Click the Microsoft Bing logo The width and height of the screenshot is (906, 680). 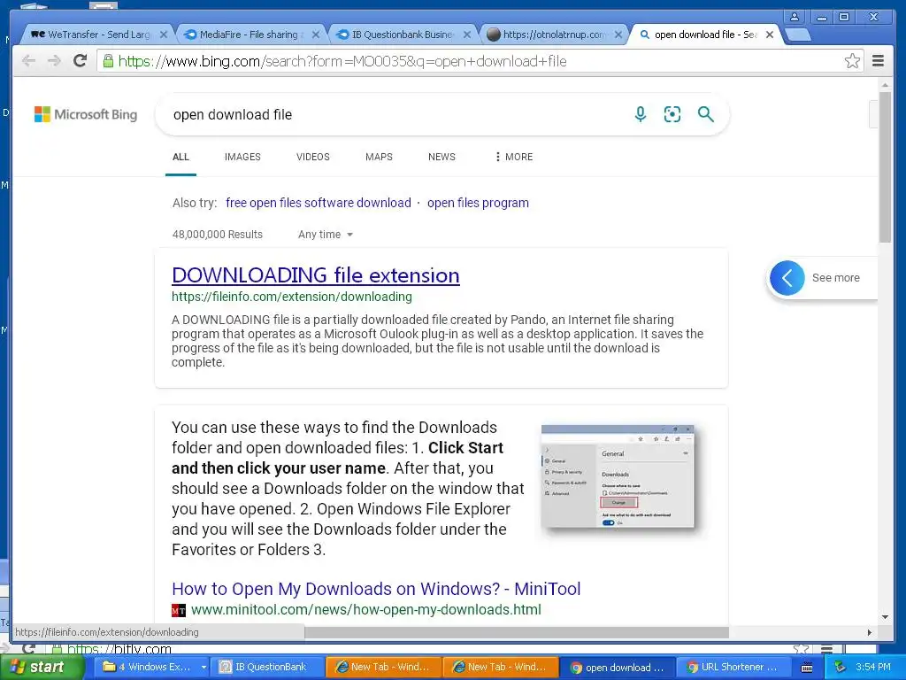[86, 114]
